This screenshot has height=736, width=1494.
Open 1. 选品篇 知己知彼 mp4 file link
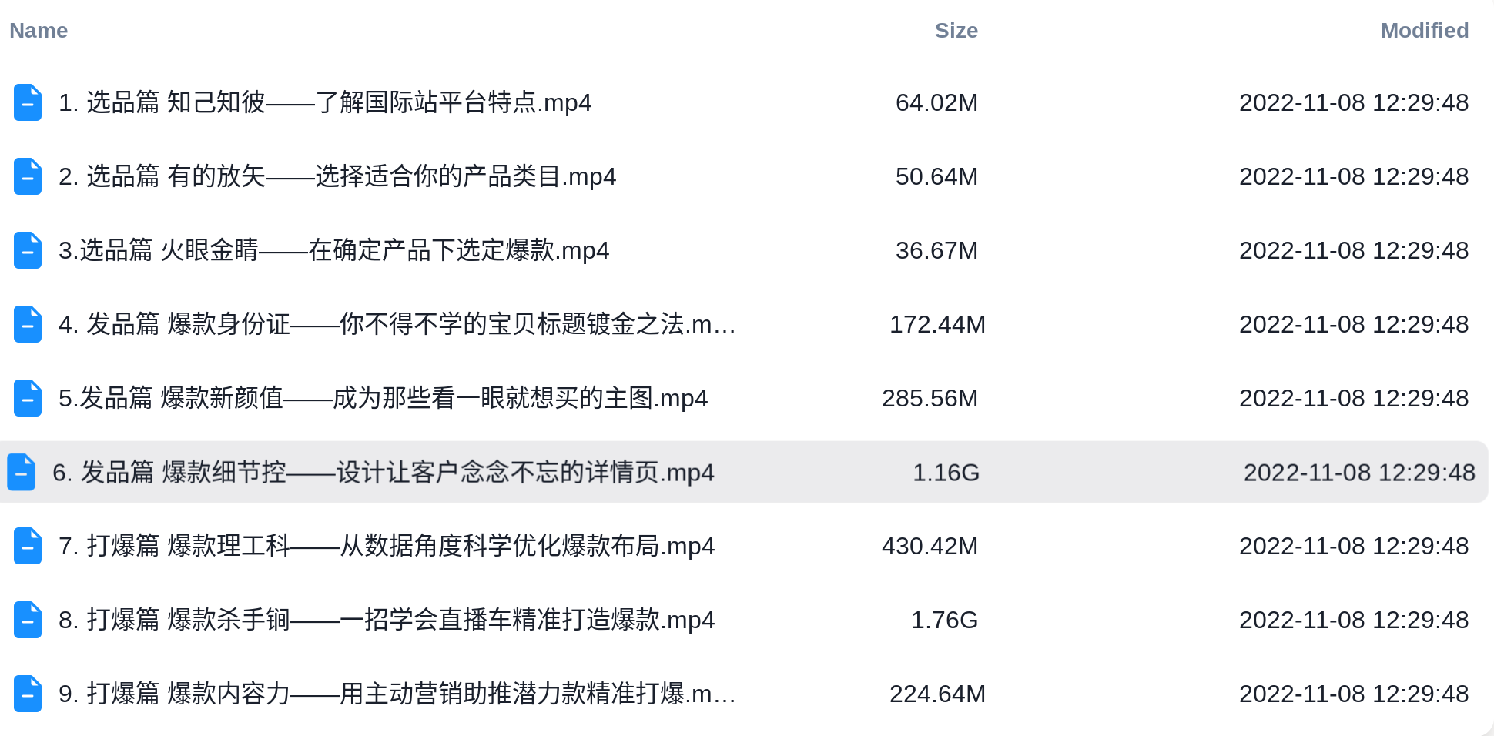[x=325, y=102]
